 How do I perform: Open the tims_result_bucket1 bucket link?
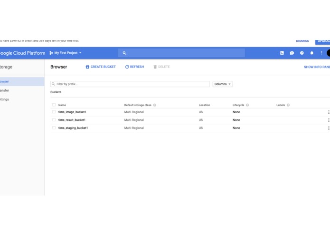pyautogui.click(x=72, y=120)
